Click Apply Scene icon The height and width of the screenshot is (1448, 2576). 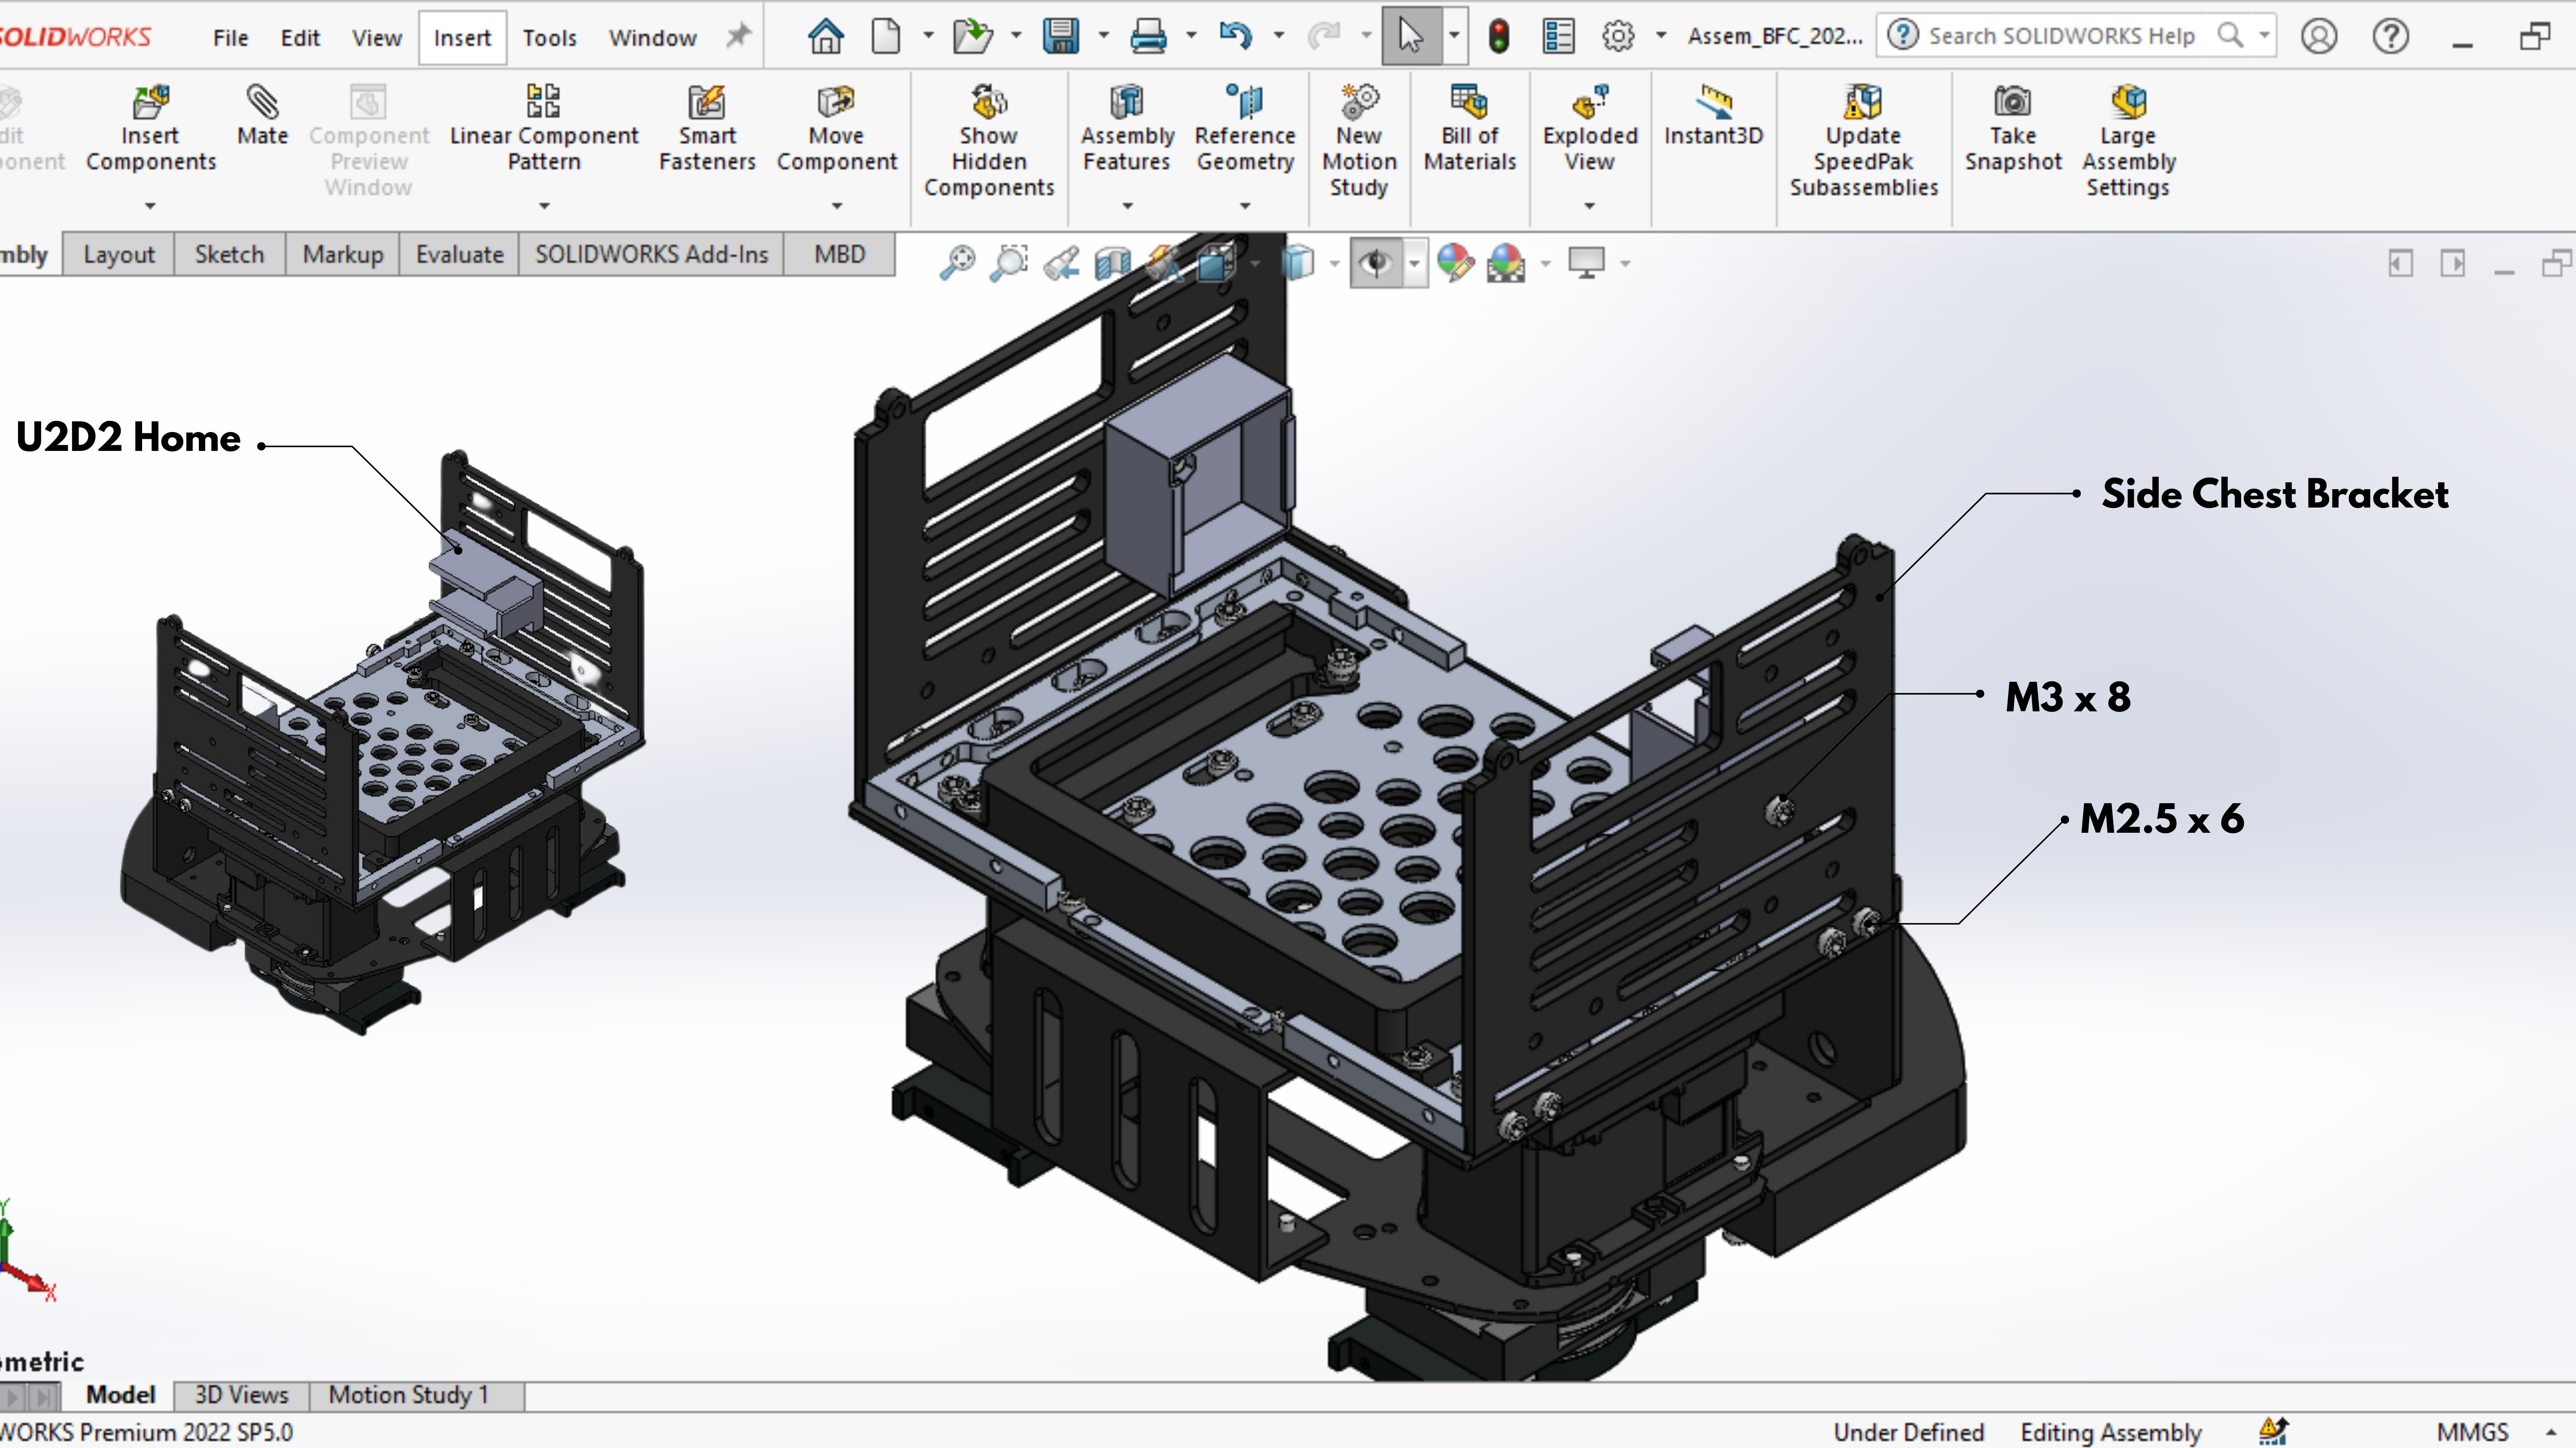[1506, 263]
